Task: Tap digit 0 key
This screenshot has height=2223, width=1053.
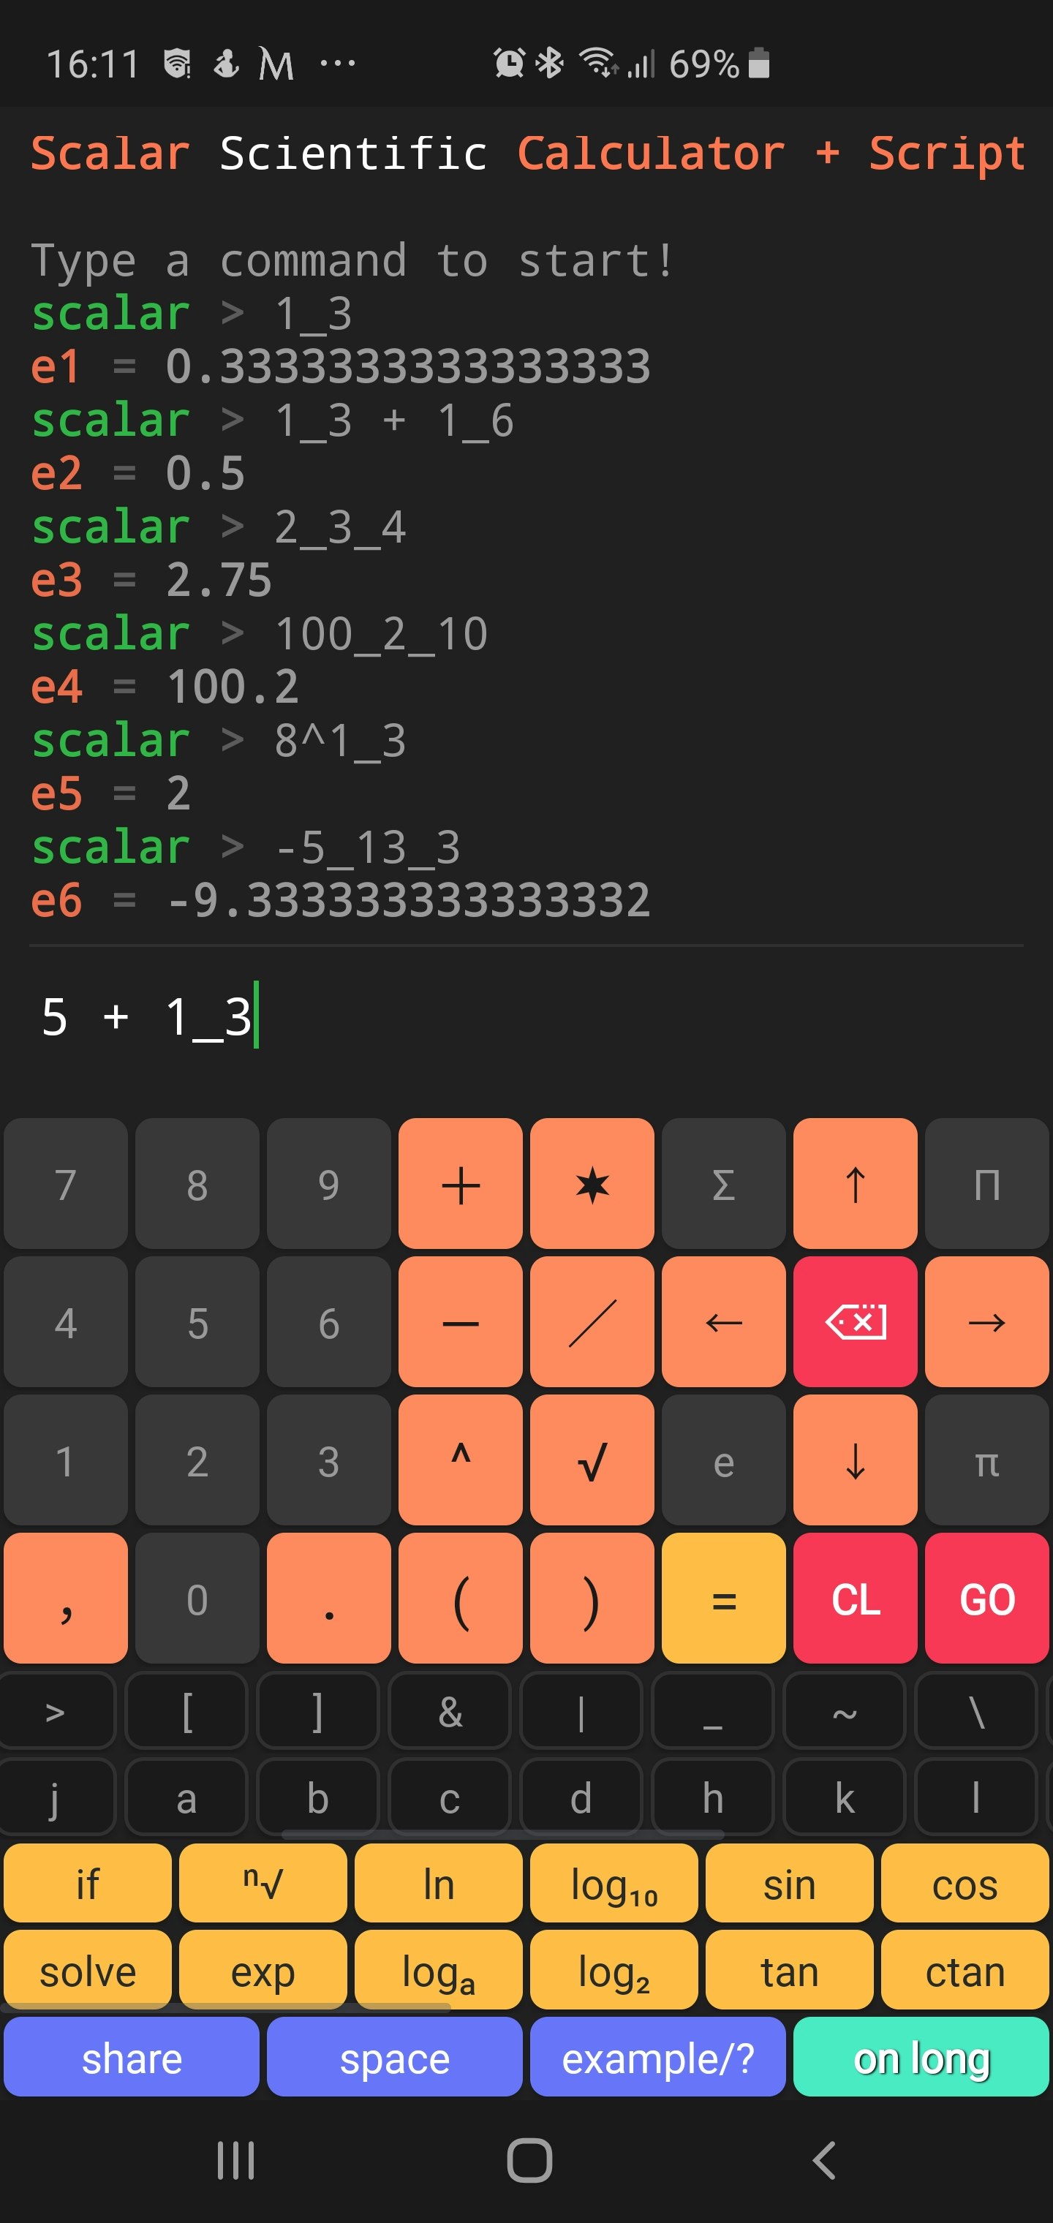Action: (197, 1597)
